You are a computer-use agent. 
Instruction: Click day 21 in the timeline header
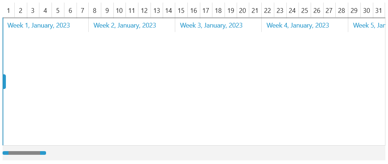[x=255, y=11]
